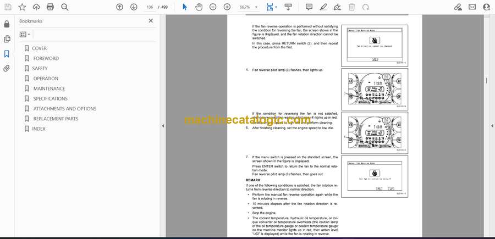Go to next page arrow

[134, 7]
